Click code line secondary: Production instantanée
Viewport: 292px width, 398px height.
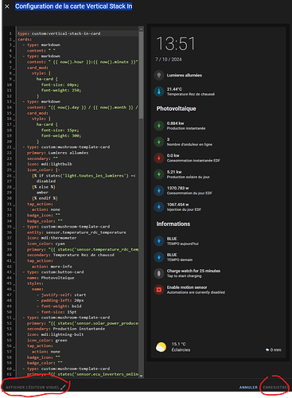66,329
